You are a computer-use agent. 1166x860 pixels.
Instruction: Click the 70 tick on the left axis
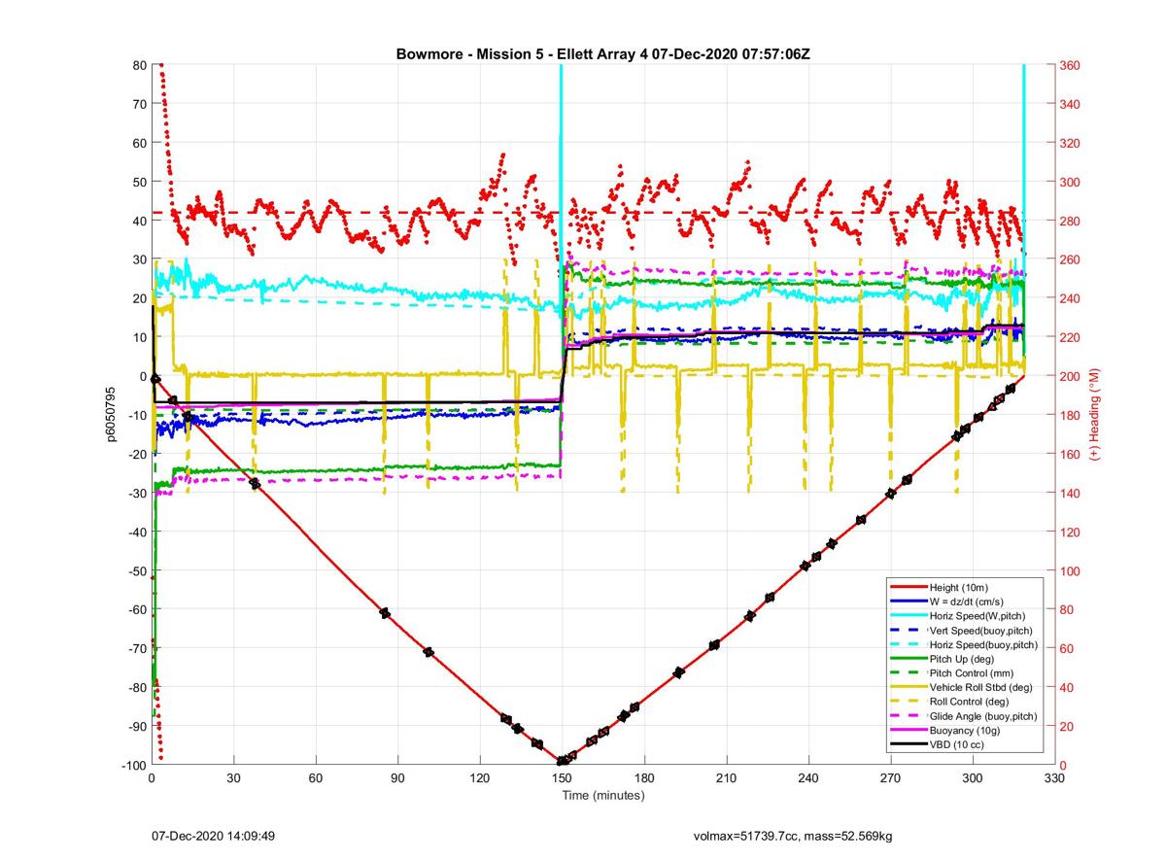click(x=138, y=104)
